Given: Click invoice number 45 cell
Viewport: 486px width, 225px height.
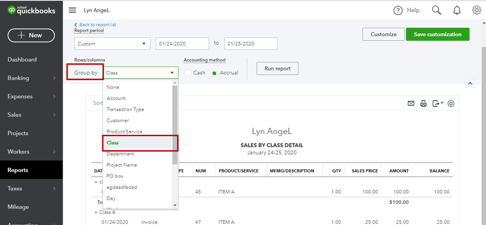Looking at the screenshot, I should (x=198, y=192).
